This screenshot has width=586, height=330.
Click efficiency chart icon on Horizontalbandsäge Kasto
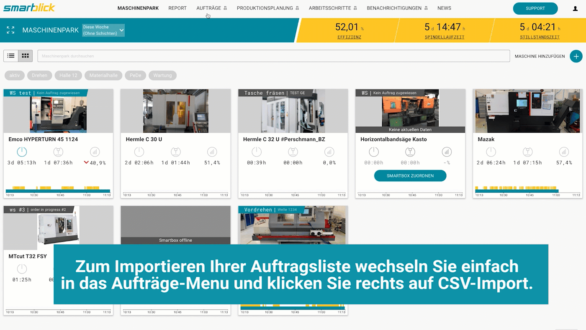pyautogui.click(x=447, y=152)
